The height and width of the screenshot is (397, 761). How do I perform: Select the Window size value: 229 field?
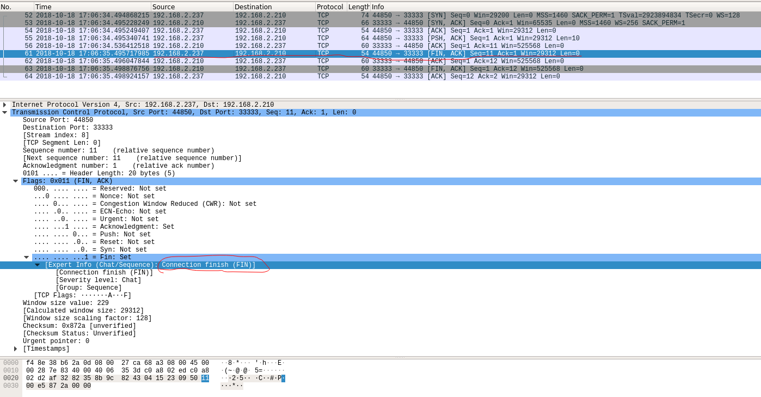coord(66,303)
